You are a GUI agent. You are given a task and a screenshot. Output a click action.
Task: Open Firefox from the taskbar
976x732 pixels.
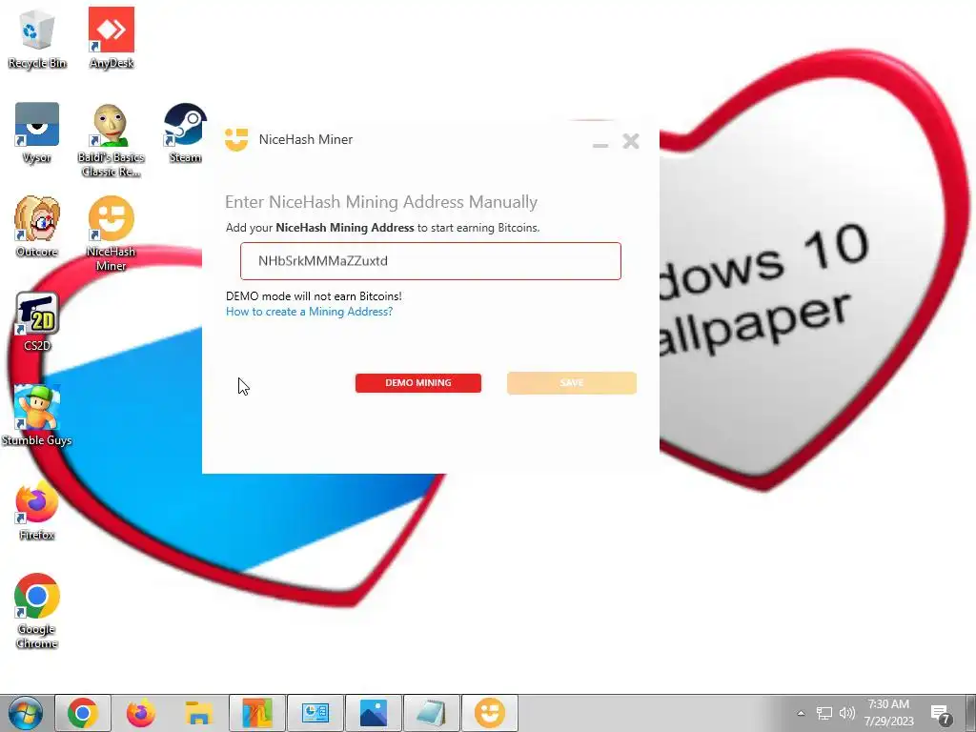(141, 713)
